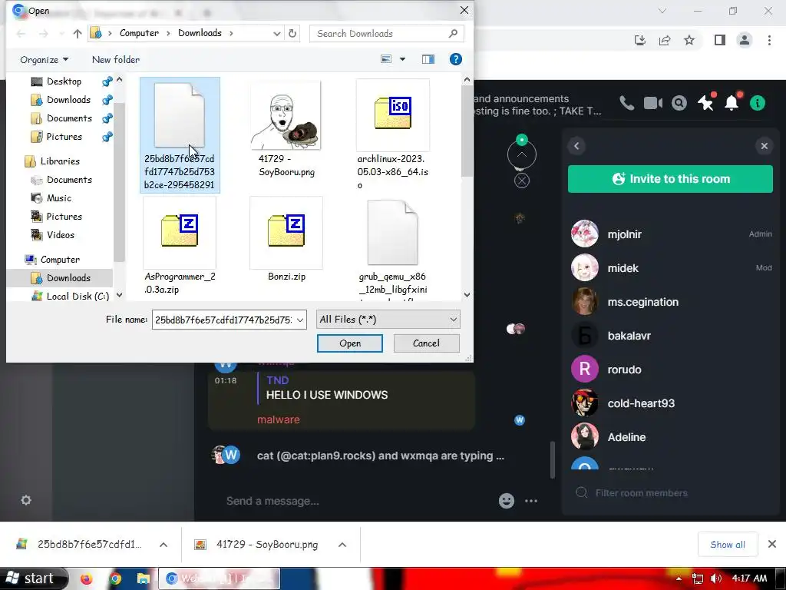Open more composer options dots
Image resolution: width=786 pixels, height=590 pixels.
tap(531, 501)
